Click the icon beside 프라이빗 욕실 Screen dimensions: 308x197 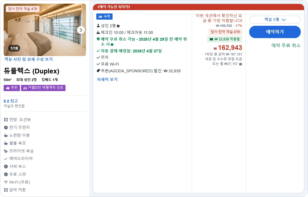(x=6, y=151)
